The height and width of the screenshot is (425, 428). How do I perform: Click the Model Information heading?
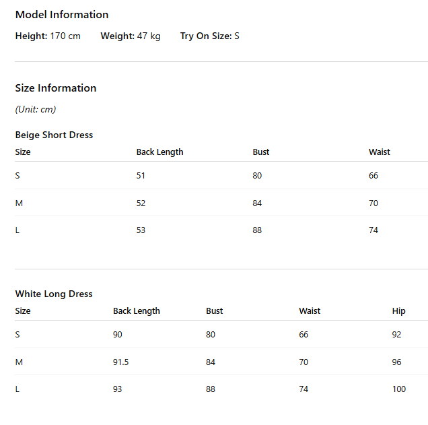(x=62, y=15)
